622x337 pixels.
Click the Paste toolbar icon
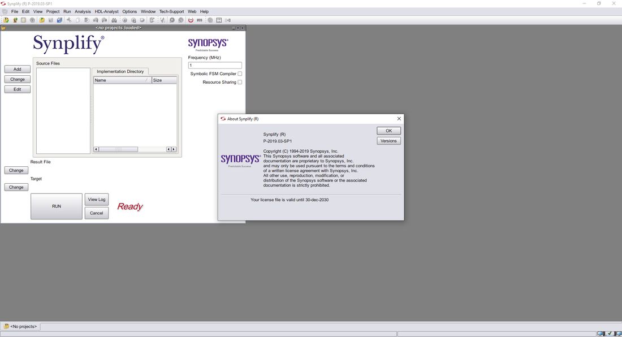(87, 20)
